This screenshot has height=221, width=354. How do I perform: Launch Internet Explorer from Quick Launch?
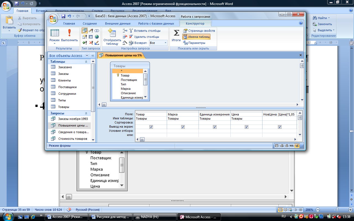33,217
